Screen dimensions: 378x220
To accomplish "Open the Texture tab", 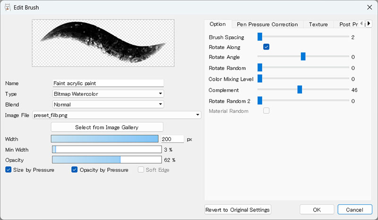I will tap(318, 24).
